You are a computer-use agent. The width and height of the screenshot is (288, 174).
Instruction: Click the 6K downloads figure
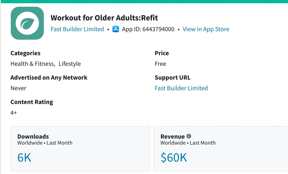tap(24, 158)
